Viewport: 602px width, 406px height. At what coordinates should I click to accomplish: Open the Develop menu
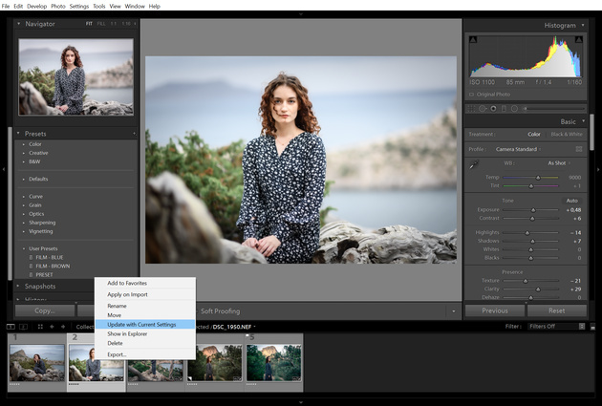coord(36,6)
